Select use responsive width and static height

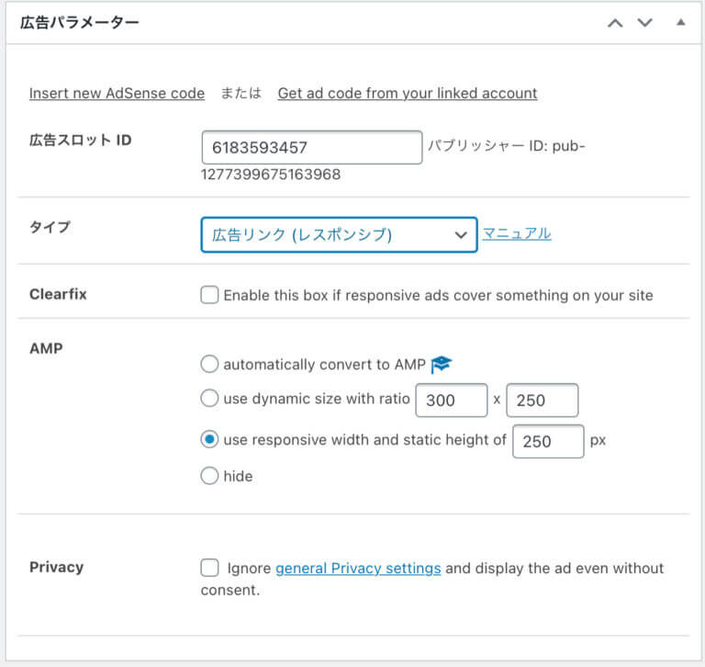(x=209, y=439)
